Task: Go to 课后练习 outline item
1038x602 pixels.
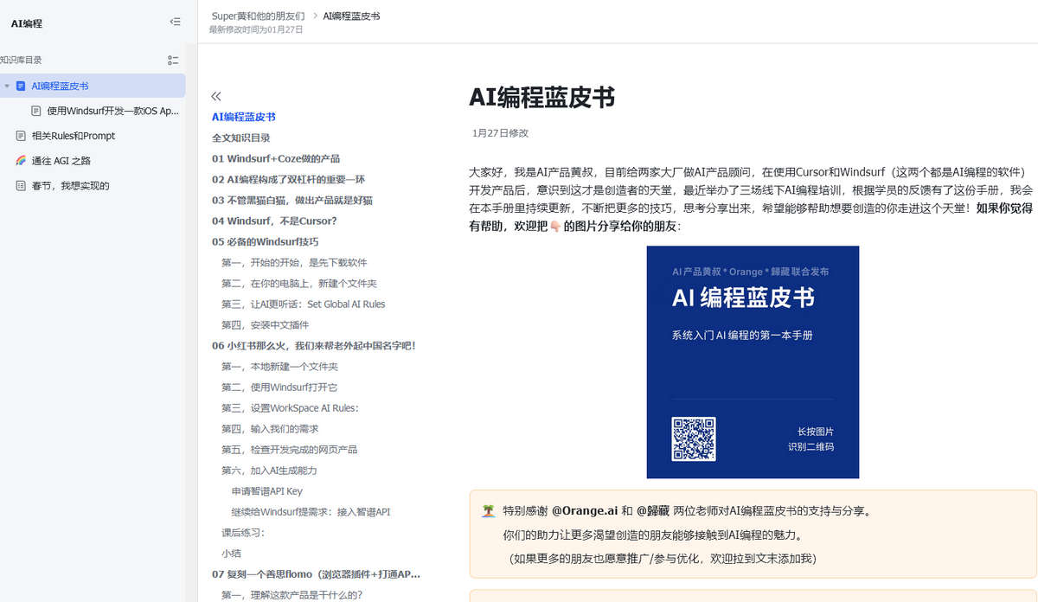Action: pyautogui.click(x=243, y=532)
